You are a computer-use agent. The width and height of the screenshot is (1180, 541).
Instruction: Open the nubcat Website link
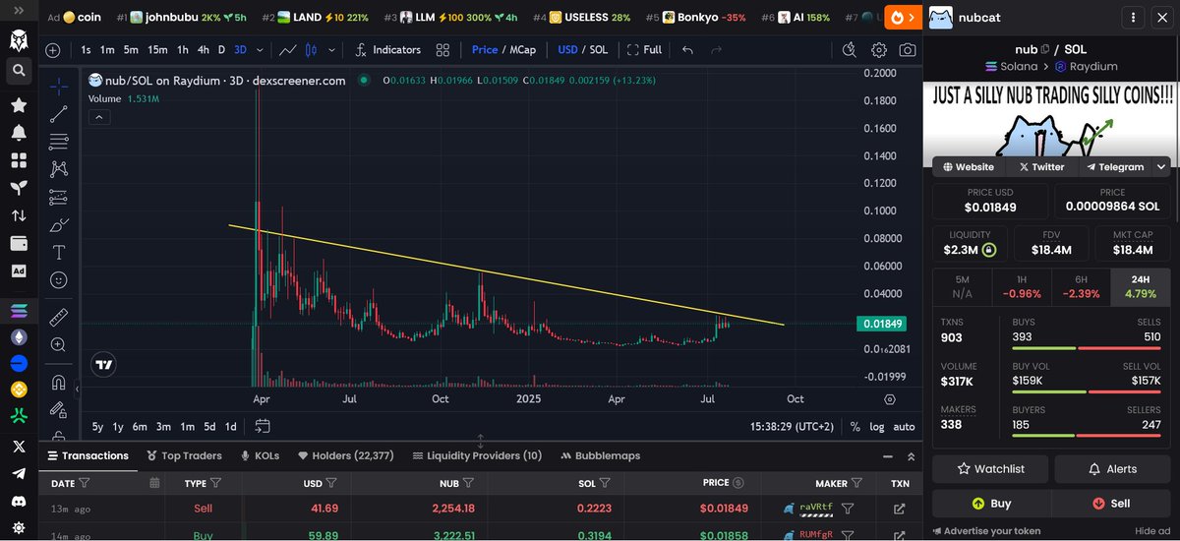(967, 167)
